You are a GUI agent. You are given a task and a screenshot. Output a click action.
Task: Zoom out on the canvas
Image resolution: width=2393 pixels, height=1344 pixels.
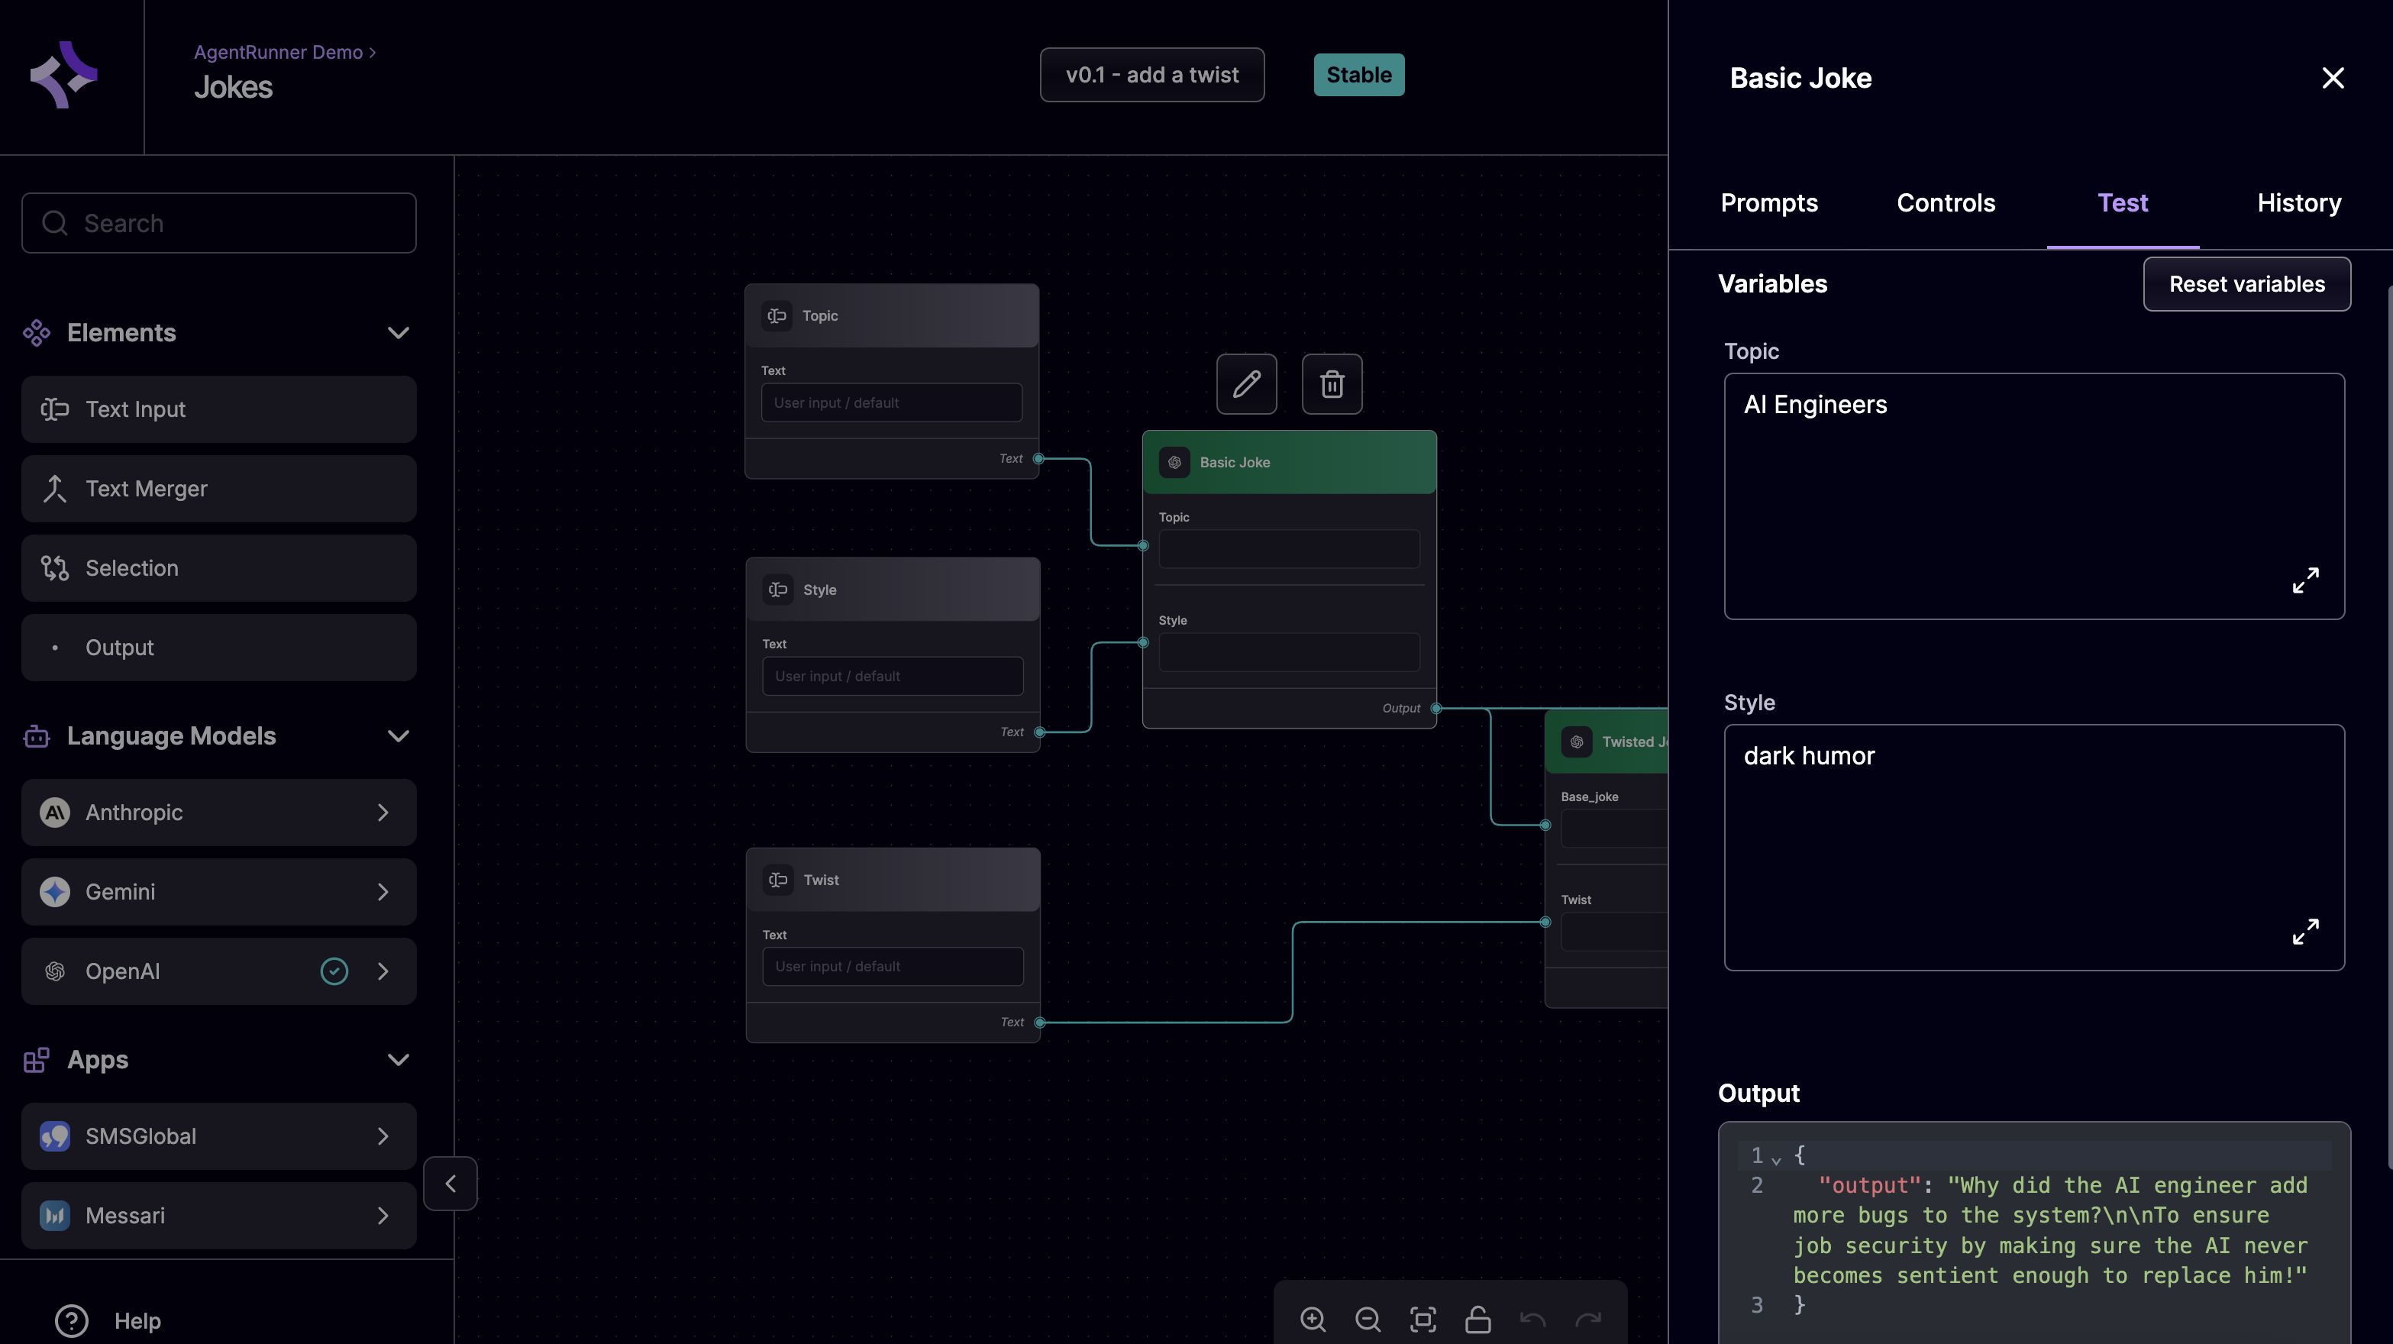pos(1368,1319)
